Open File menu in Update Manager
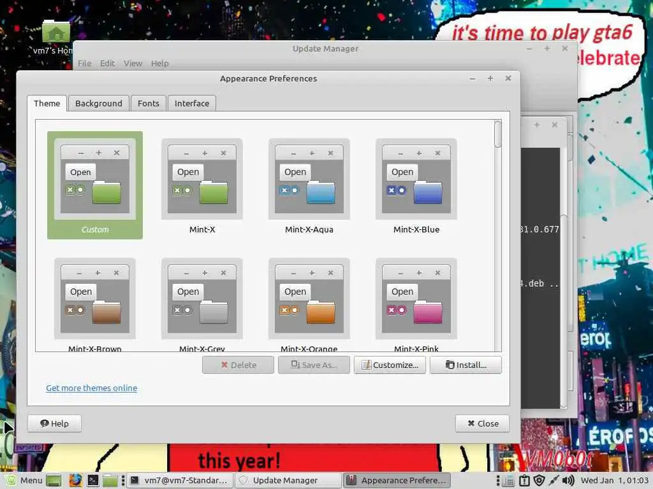 click(85, 63)
